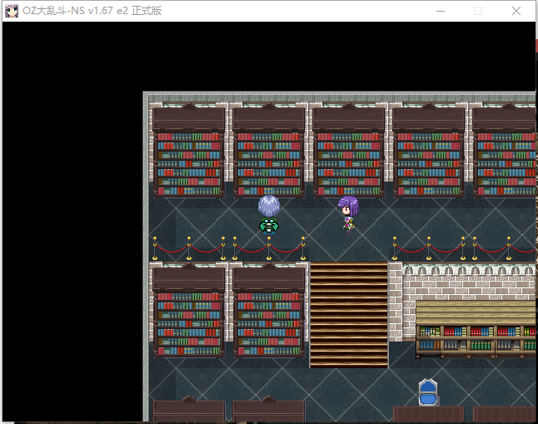Click the window title OZ大乱斗-NS v1.67 e2 正式版
The height and width of the screenshot is (424, 538).
92,11
